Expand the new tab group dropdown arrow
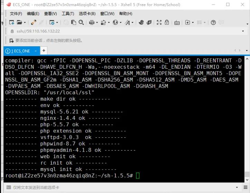The height and width of the screenshot is (193, 250). click(193, 23)
